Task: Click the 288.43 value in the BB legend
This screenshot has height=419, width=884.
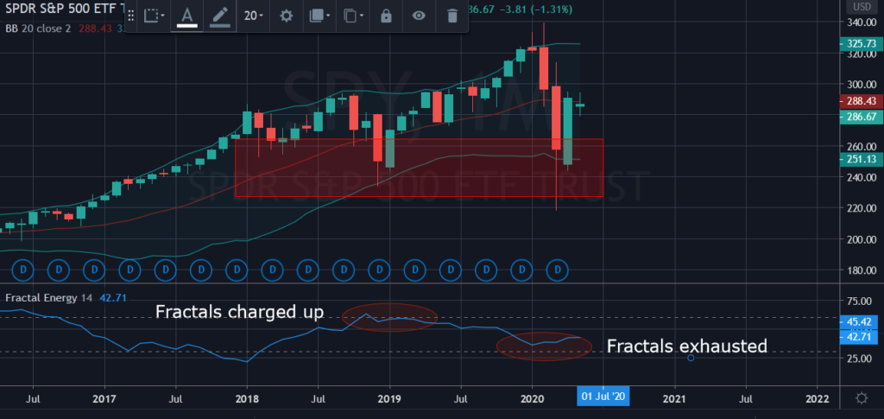Action: point(95,28)
